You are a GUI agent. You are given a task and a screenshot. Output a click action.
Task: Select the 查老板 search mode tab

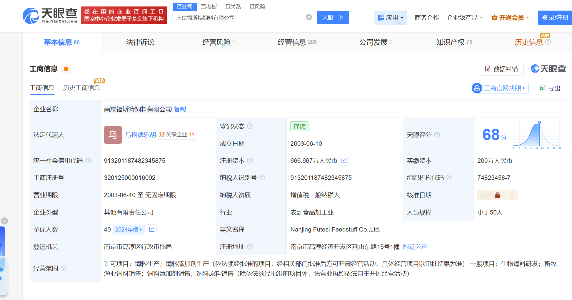[209, 6]
